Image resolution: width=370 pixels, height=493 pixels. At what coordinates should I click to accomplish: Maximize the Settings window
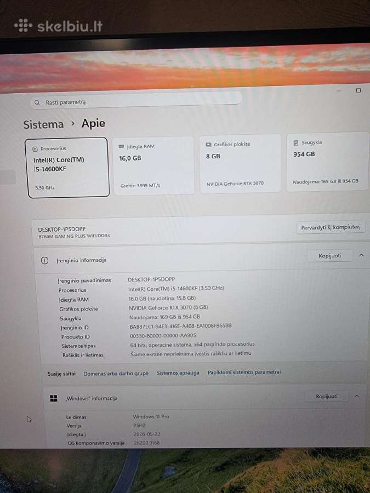pos(358,90)
